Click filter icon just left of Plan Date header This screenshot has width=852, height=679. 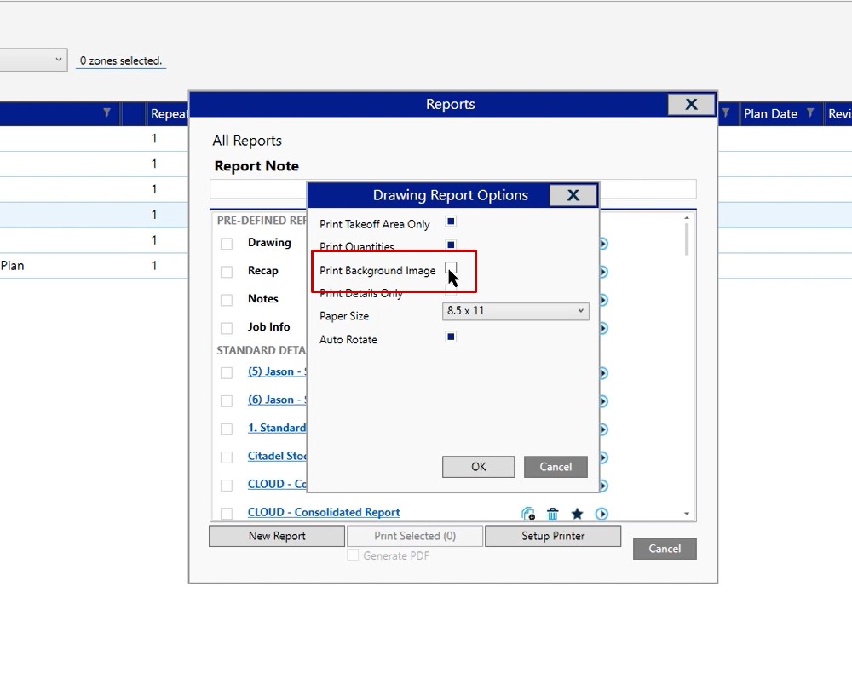pyautogui.click(x=726, y=113)
